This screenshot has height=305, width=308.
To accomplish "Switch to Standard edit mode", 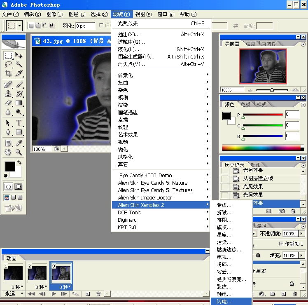I will click(8, 187).
